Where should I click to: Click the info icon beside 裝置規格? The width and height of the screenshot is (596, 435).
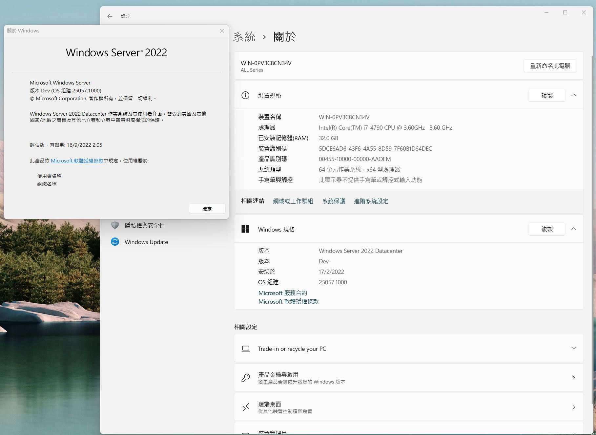pos(245,95)
